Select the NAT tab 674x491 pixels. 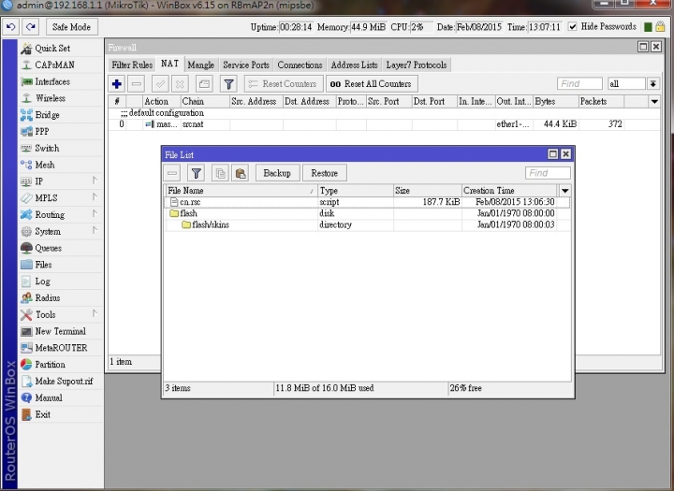point(169,64)
